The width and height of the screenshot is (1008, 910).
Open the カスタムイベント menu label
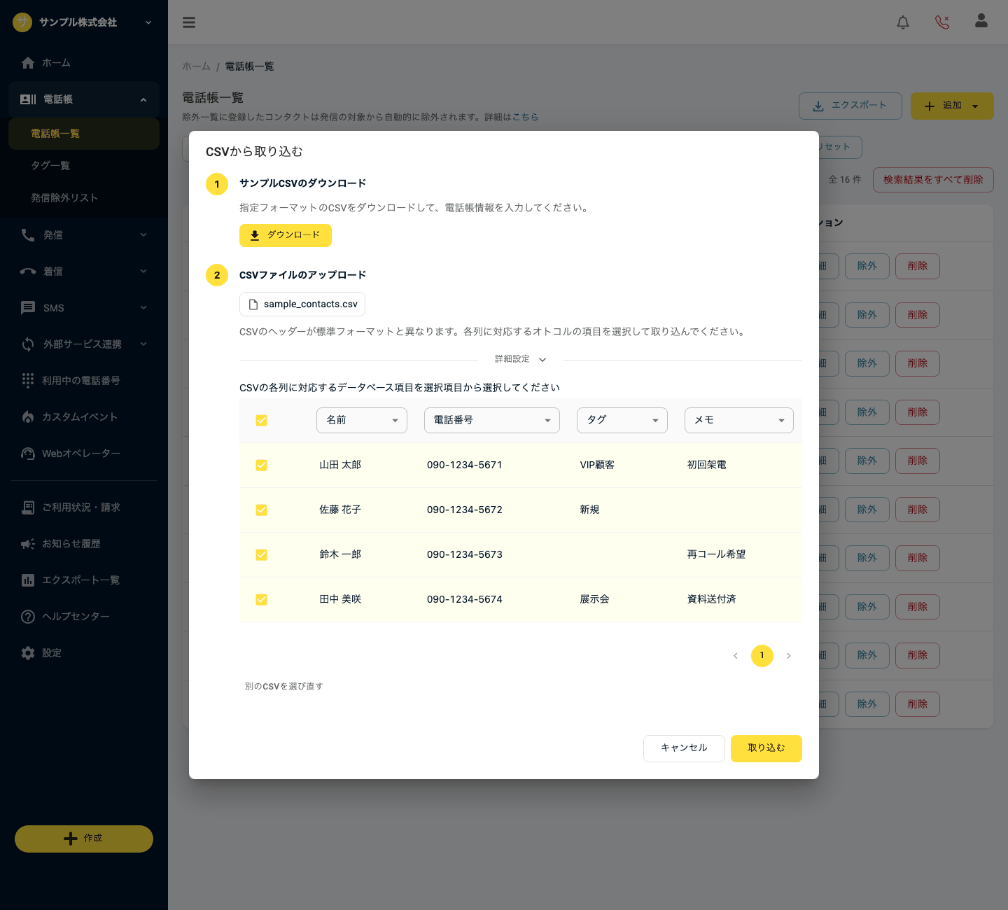(x=80, y=417)
